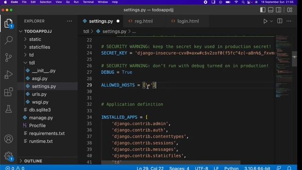Click on DEBUG = True line

pos(117,72)
